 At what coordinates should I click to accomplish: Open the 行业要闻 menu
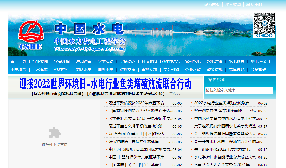tap(40, 61)
